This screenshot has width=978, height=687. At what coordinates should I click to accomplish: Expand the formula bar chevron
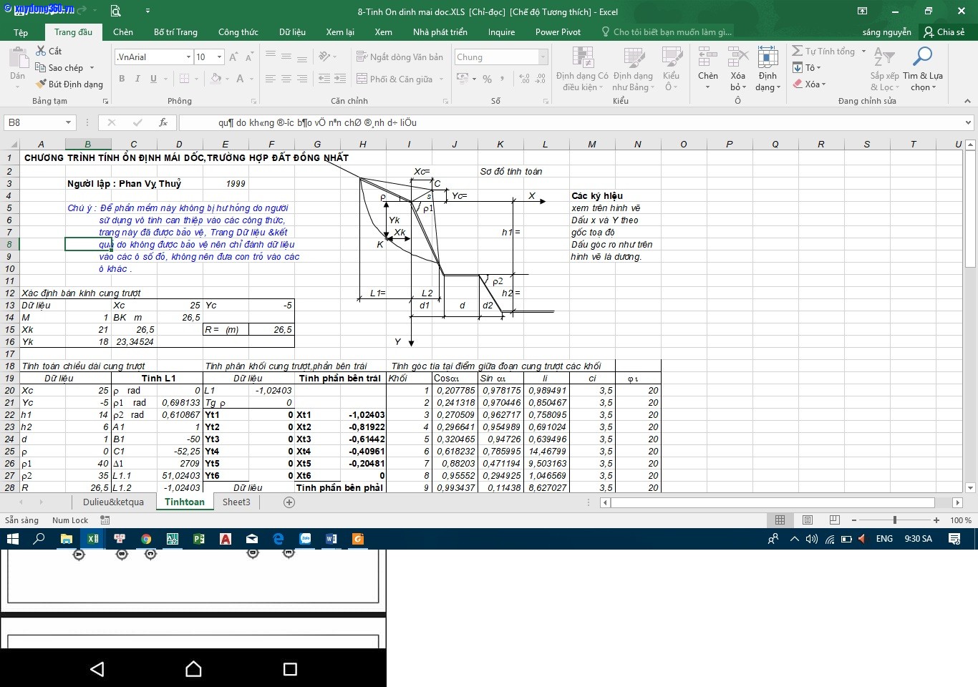(x=969, y=122)
